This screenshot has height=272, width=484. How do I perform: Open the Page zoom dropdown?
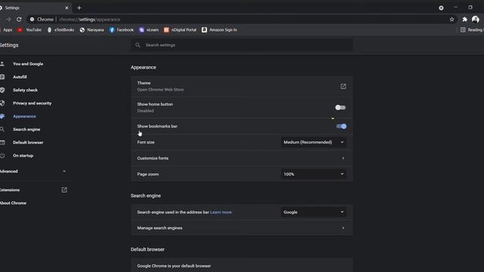(x=314, y=175)
